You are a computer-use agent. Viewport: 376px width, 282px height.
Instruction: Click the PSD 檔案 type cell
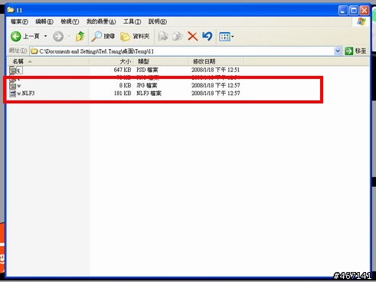coord(147,70)
